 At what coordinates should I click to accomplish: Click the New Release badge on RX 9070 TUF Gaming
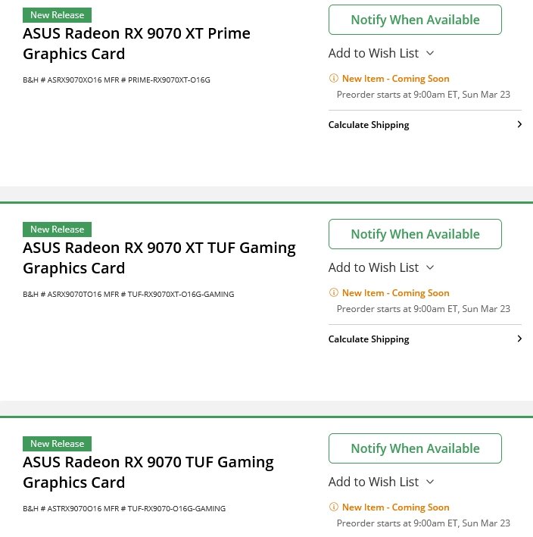(x=57, y=444)
